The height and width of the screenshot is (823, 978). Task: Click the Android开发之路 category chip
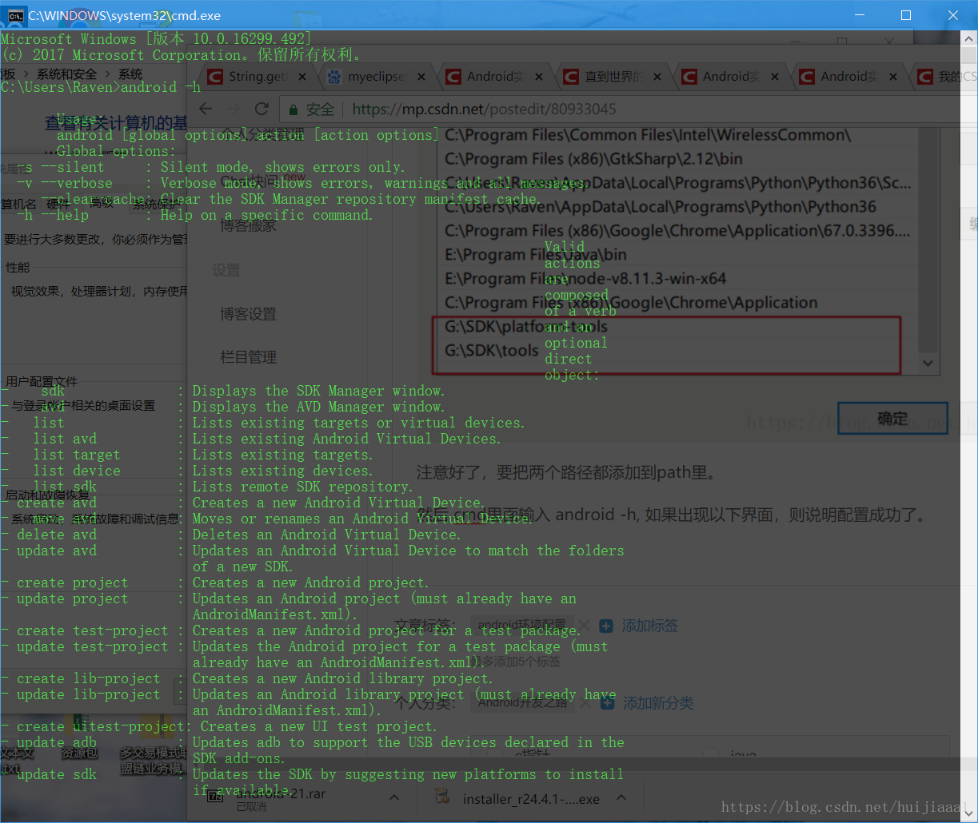pos(523,703)
